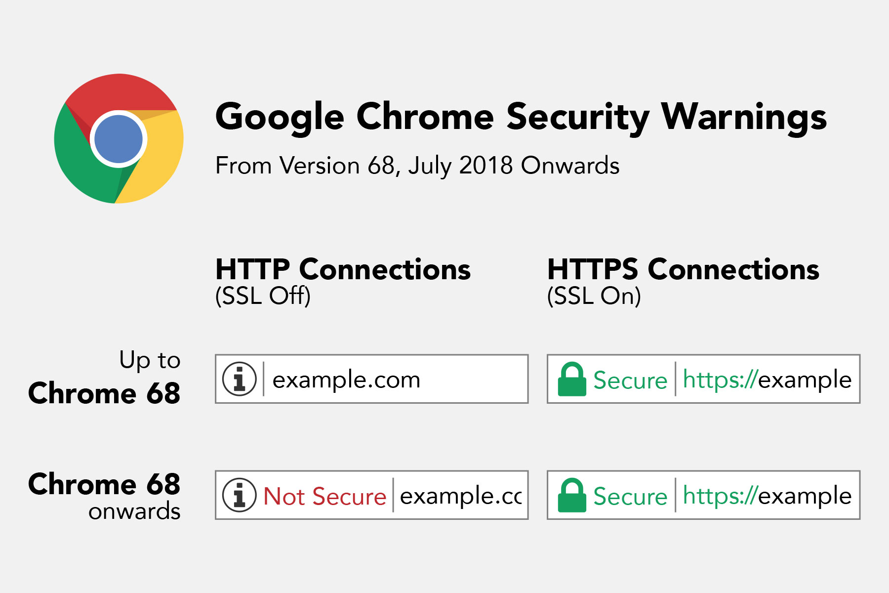Click the Google Chrome logo

119,139
